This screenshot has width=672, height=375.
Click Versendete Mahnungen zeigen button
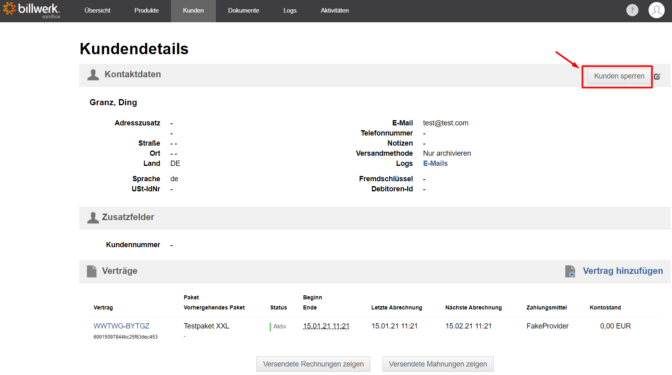point(438,364)
